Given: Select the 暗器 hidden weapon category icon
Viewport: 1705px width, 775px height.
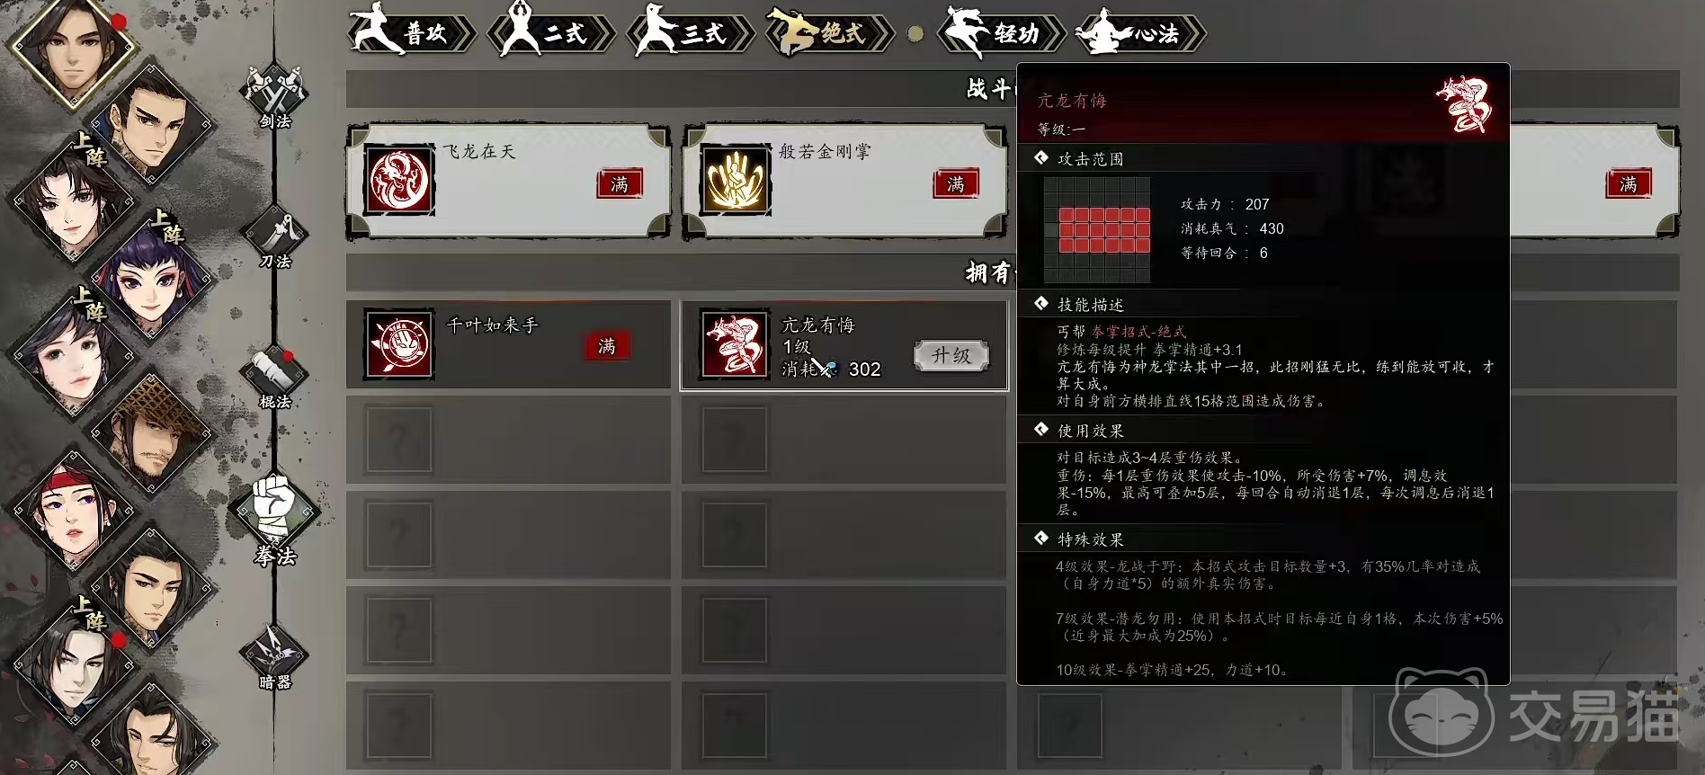Looking at the screenshot, I should point(274,657).
